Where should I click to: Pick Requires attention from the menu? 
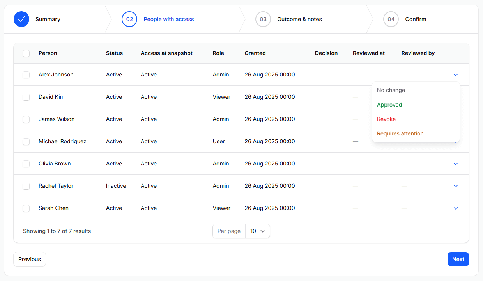(400, 133)
